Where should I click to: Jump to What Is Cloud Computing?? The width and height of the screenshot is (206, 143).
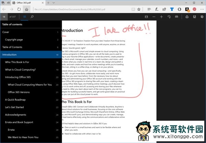[x=31, y=70]
